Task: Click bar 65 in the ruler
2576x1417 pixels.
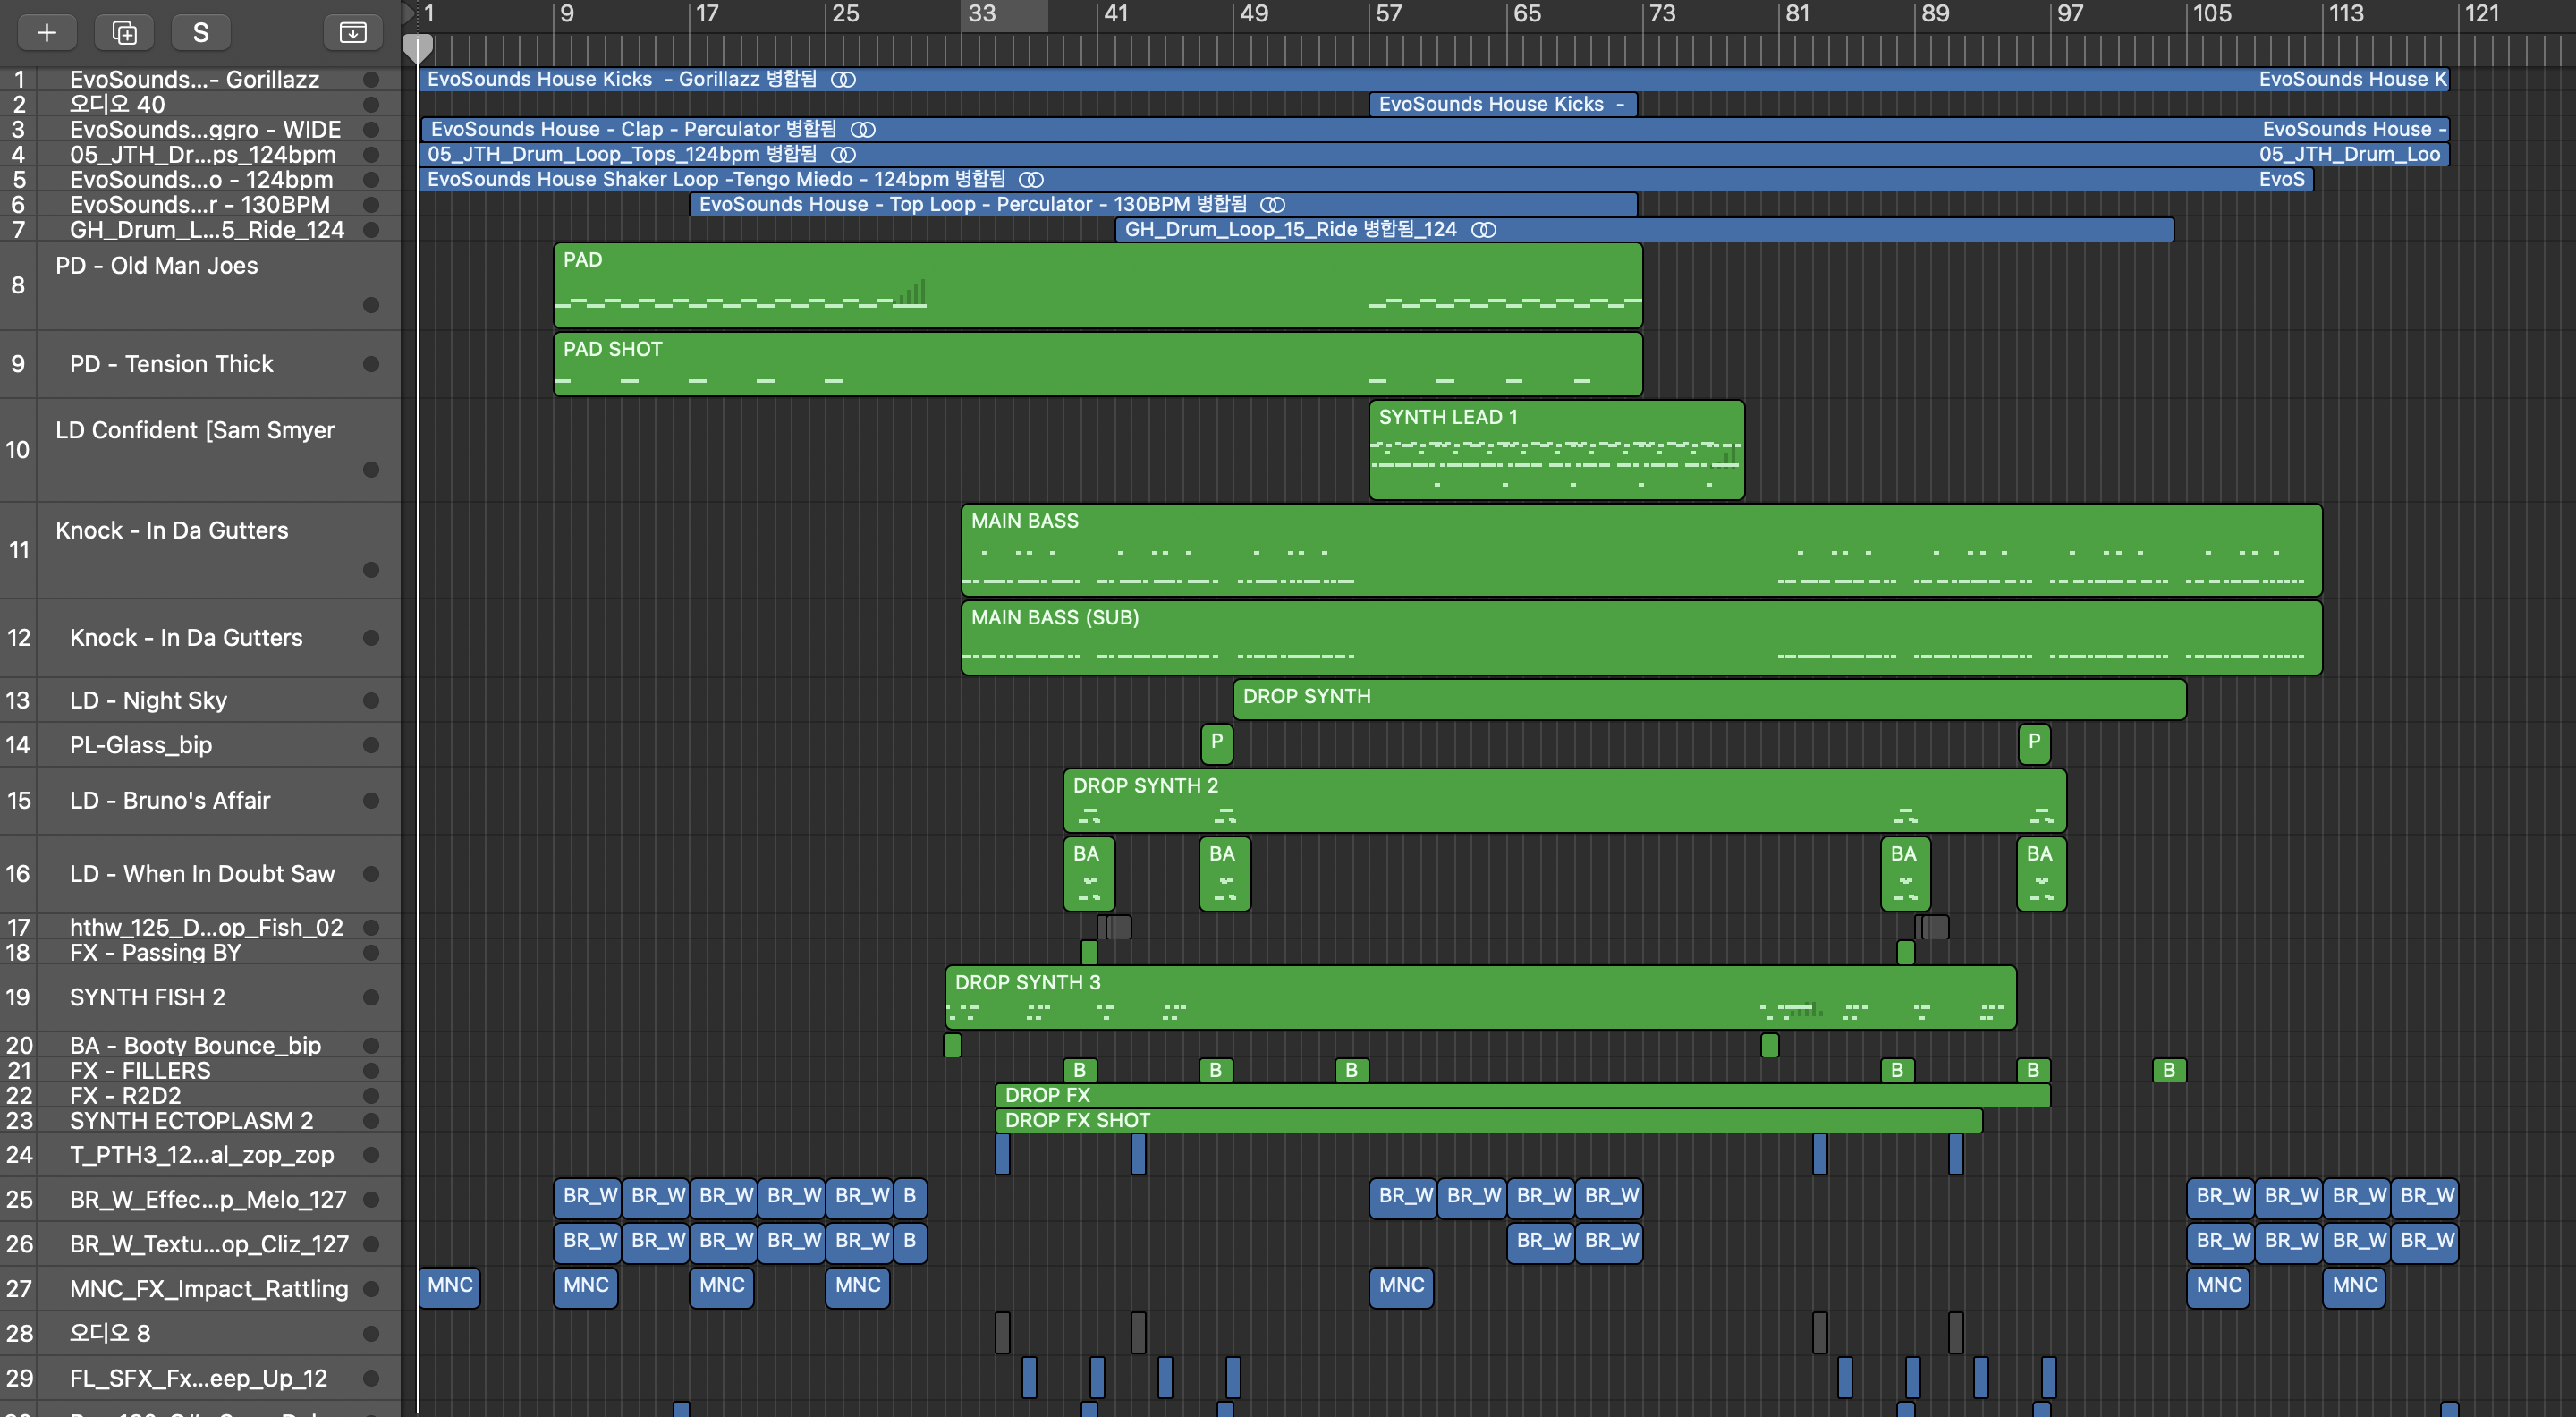Action: [1527, 14]
